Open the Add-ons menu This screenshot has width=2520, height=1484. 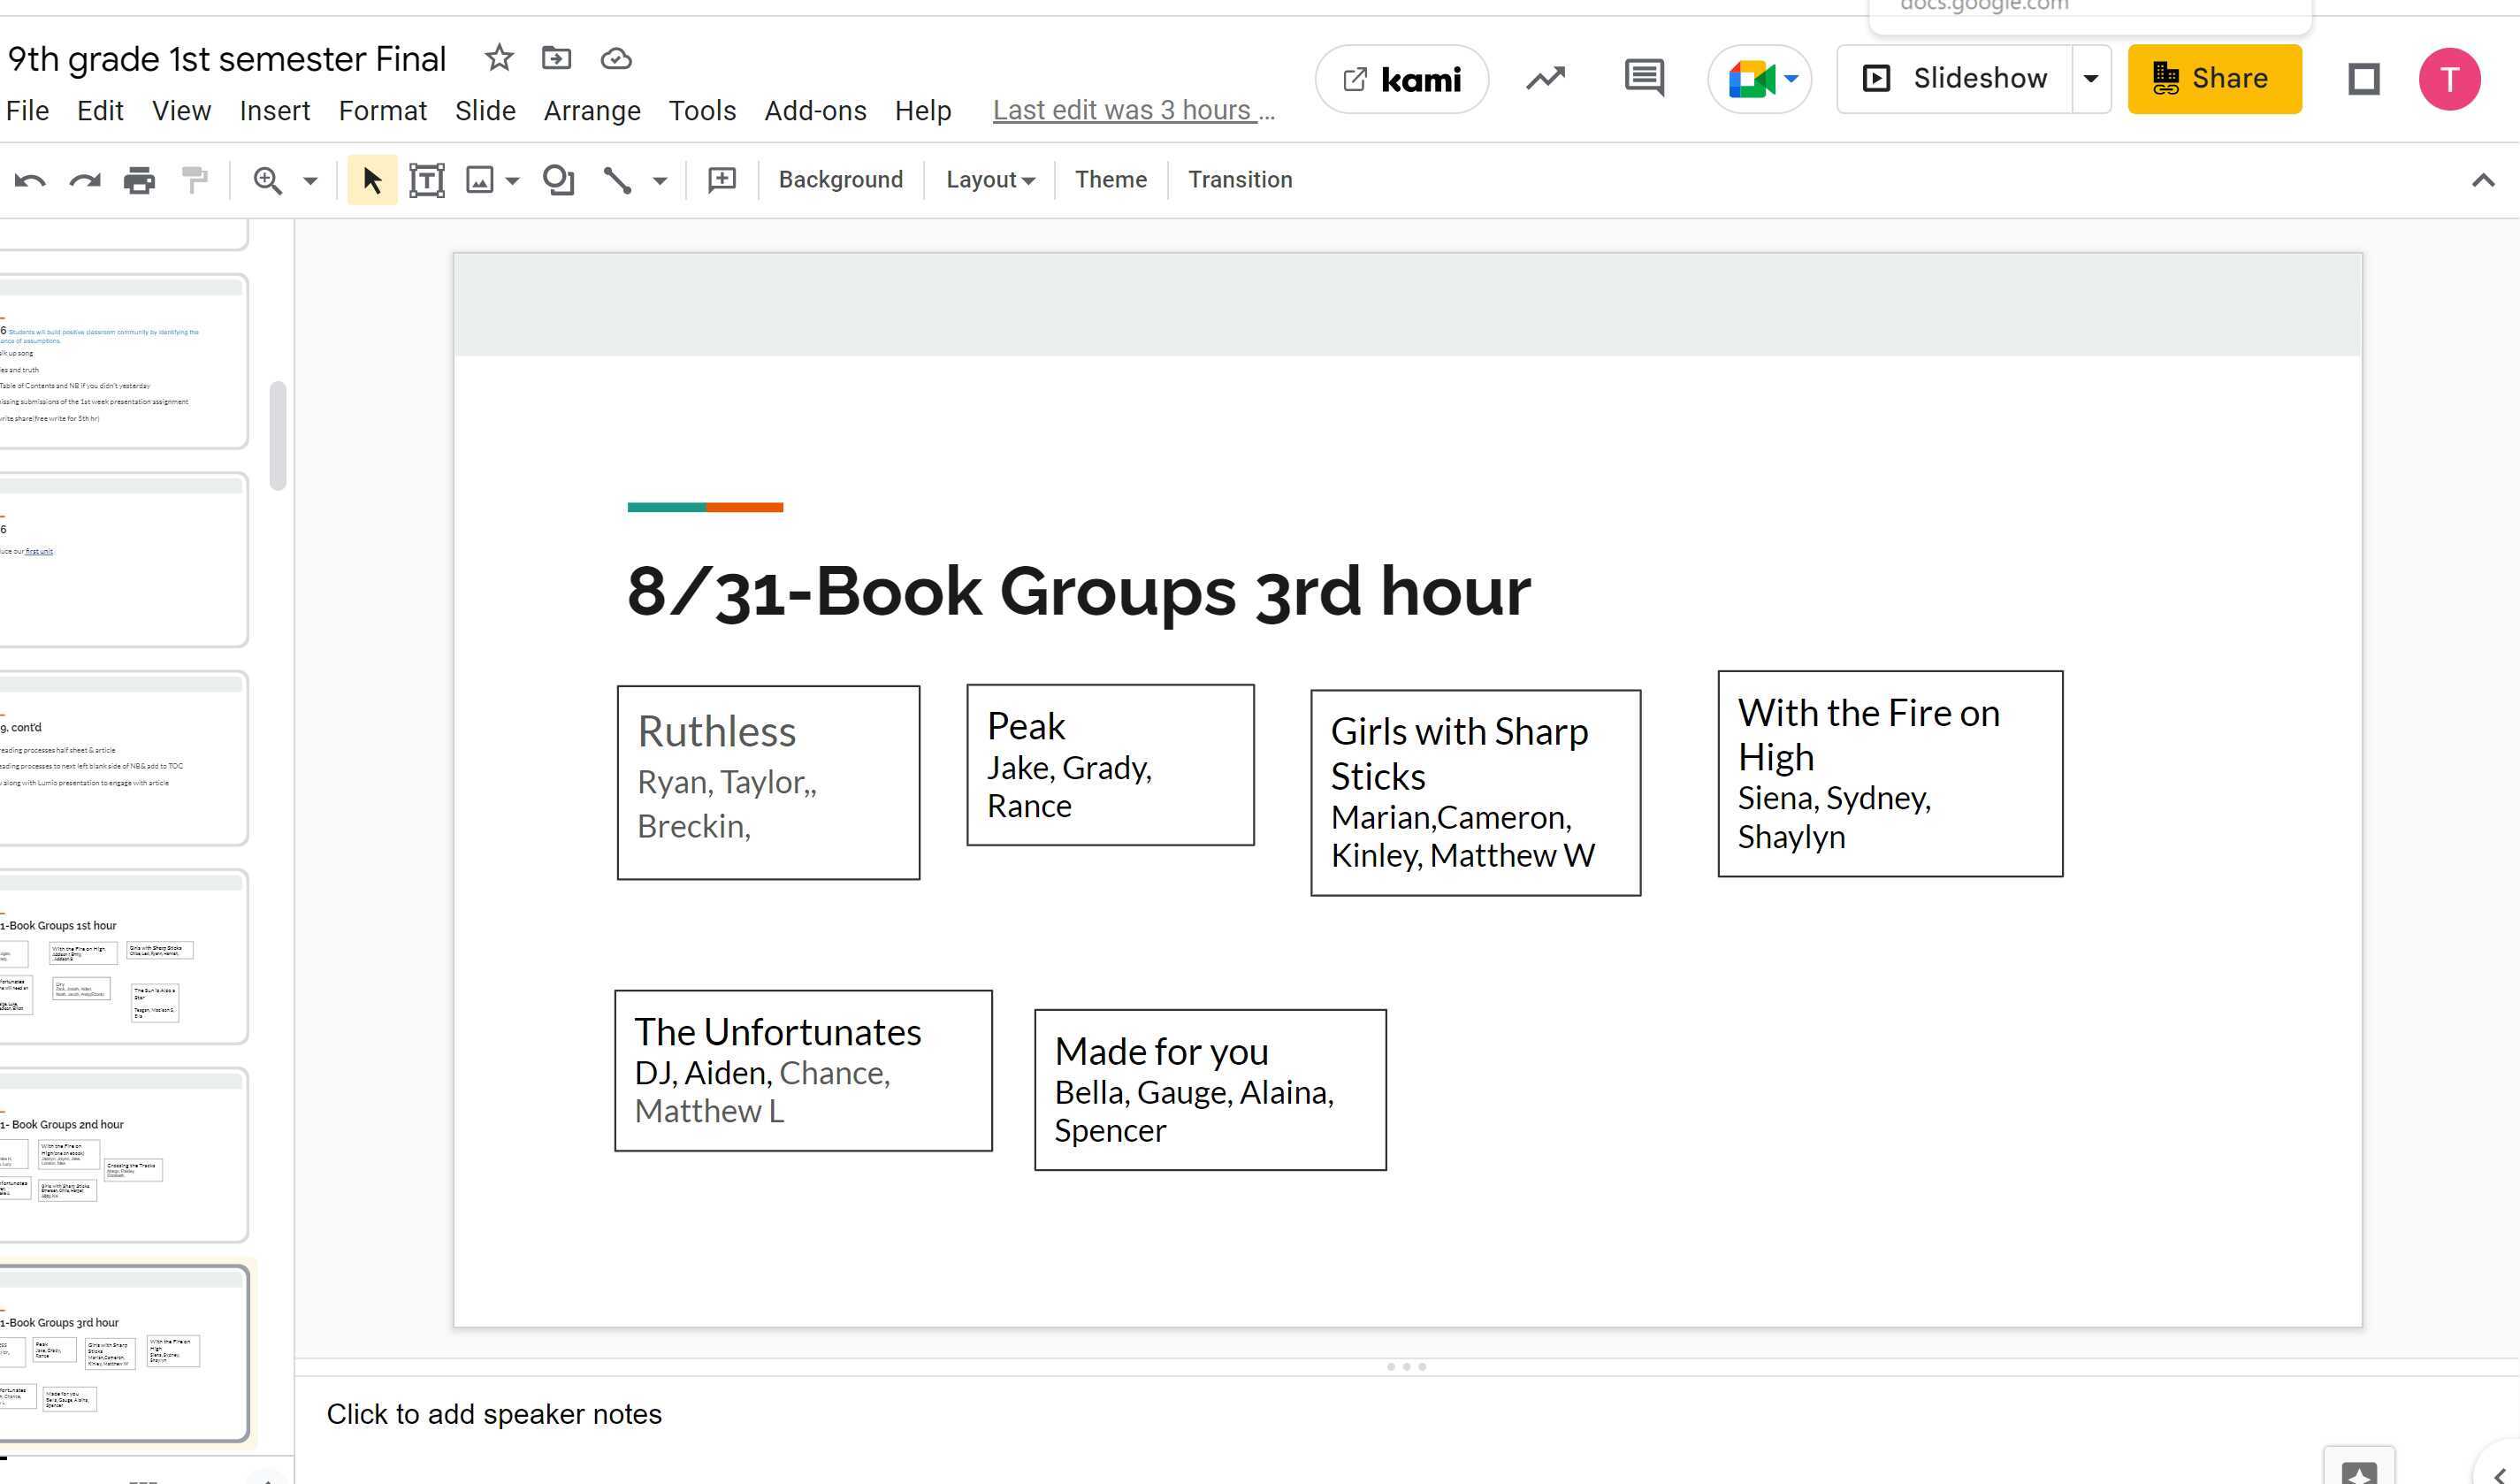[x=814, y=111]
